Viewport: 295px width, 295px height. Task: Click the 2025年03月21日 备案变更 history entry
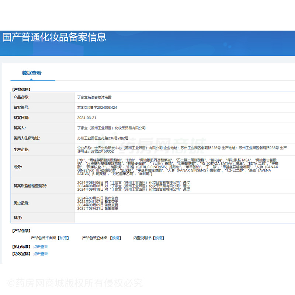click(x=98, y=208)
